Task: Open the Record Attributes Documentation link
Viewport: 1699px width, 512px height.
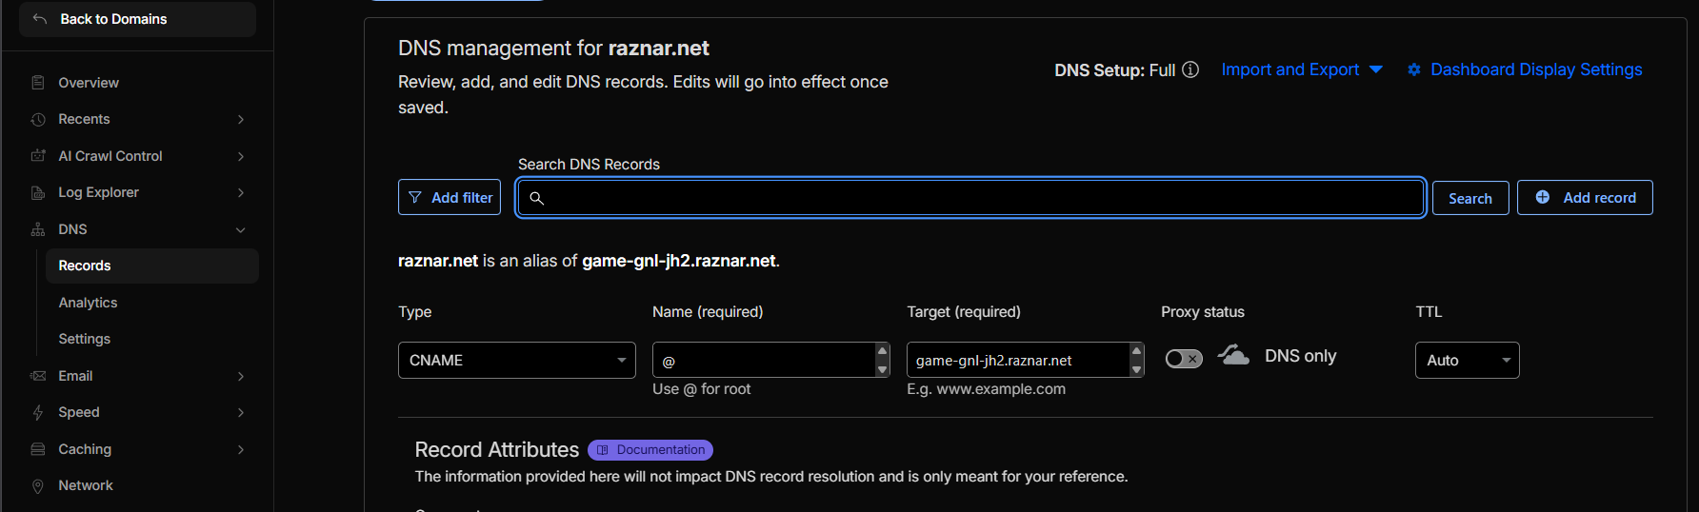Action: click(x=650, y=450)
